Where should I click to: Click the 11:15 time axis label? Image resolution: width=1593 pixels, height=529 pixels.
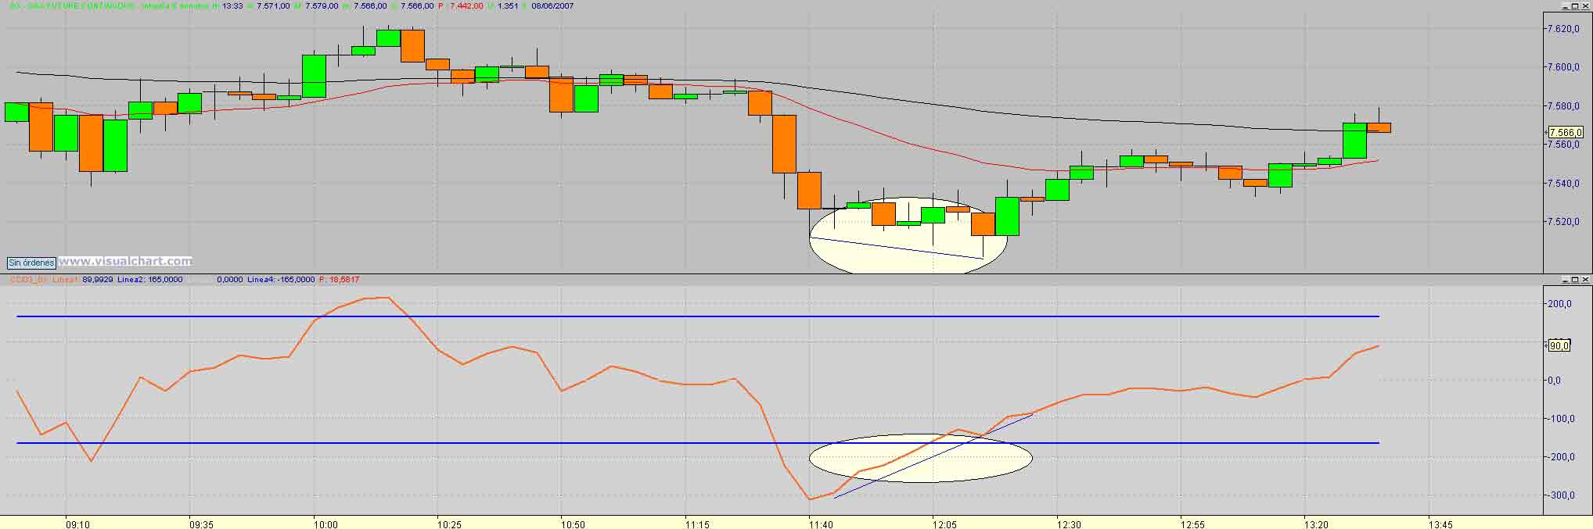click(x=697, y=524)
